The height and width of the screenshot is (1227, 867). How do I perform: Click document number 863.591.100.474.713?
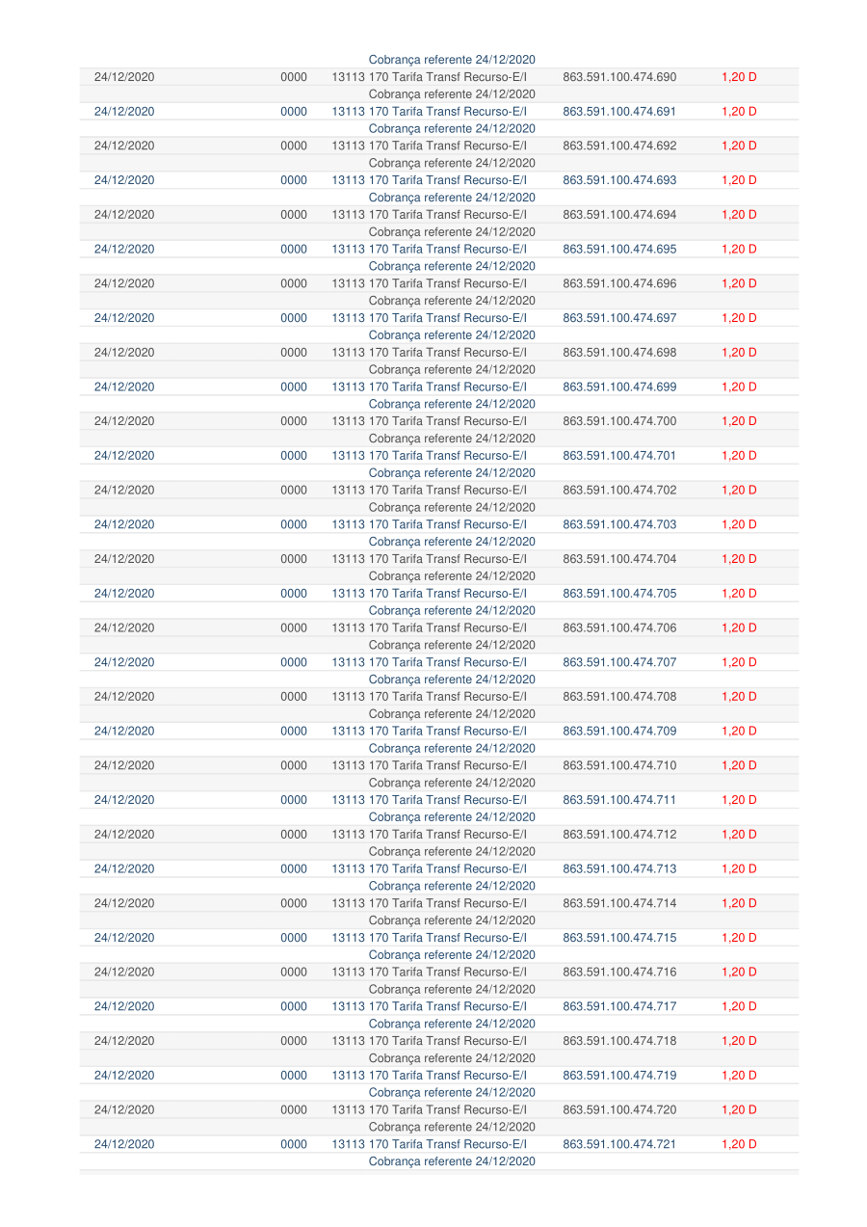pyautogui.click(x=618, y=869)
